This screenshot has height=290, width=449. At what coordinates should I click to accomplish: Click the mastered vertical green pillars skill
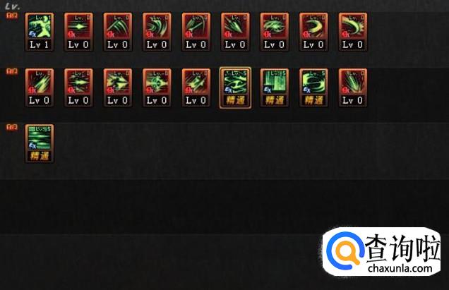275,87
